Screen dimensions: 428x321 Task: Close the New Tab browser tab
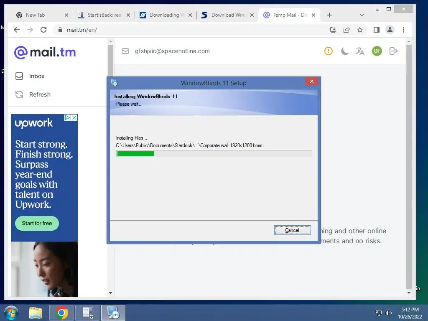pos(66,15)
